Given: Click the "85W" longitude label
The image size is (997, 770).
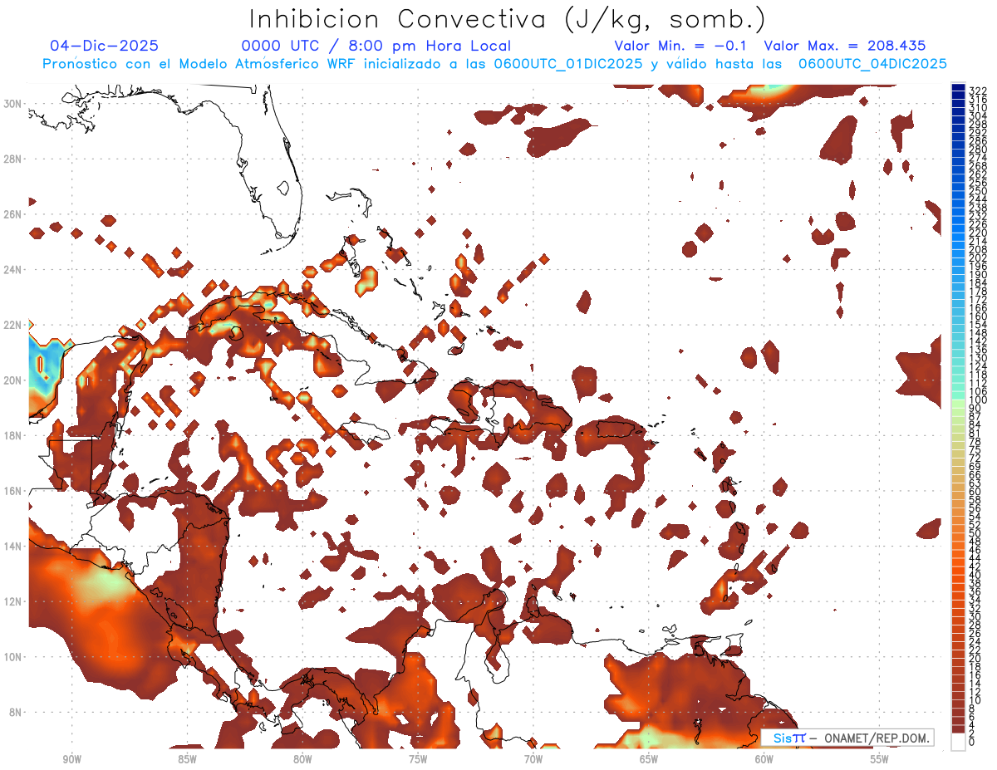Looking at the screenshot, I should tap(187, 758).
